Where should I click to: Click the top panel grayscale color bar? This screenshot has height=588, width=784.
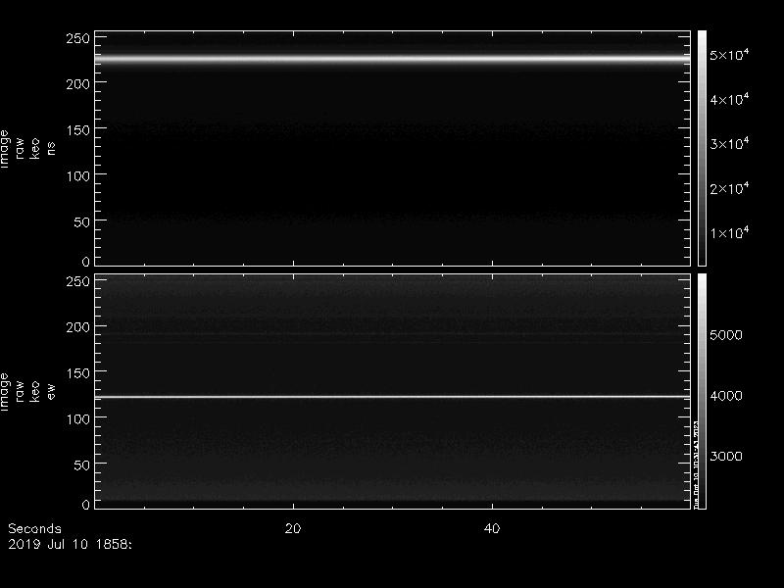(x=702, y=148)
